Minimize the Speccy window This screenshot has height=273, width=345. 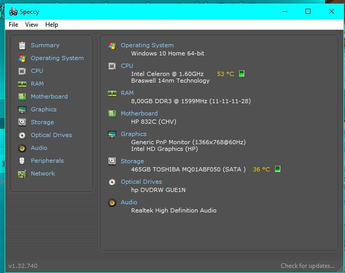[285, 11]
